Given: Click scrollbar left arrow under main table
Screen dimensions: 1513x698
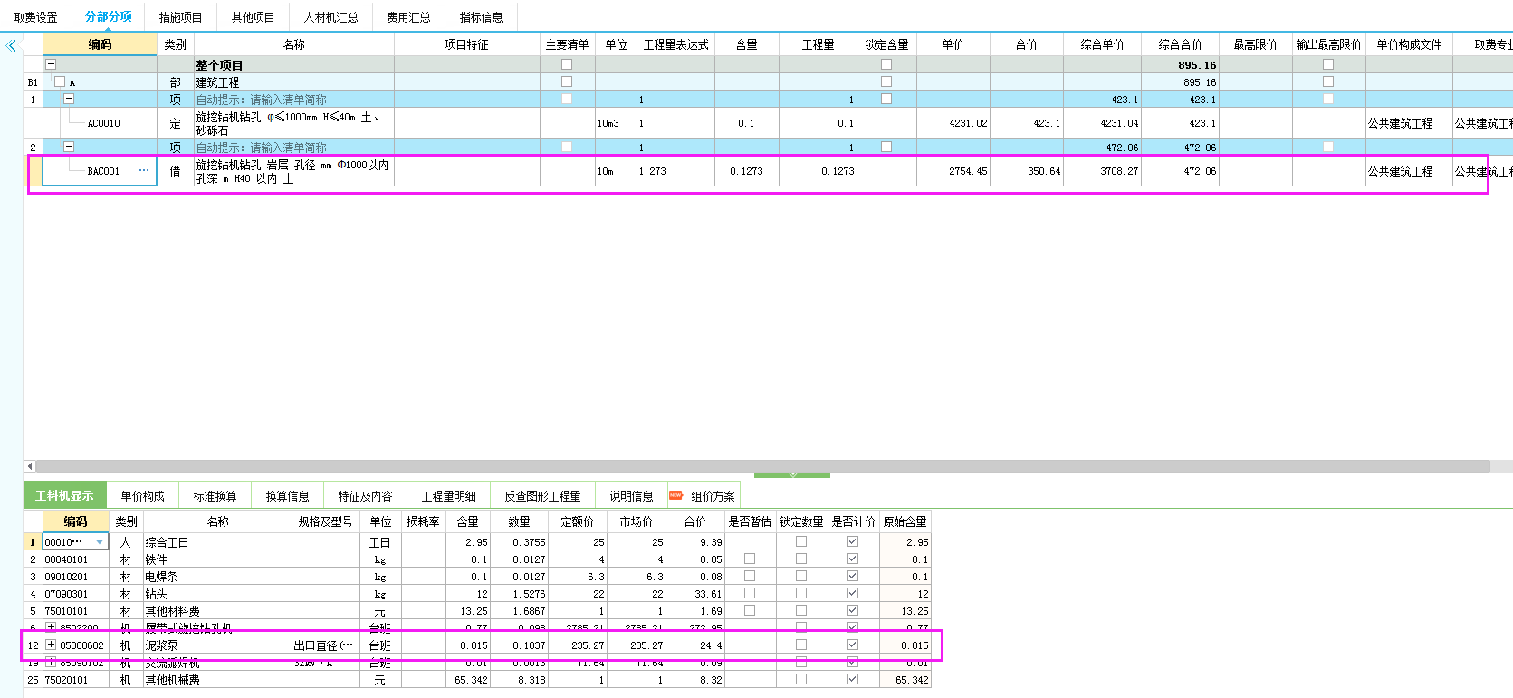Looking at the screenshot, I should click(x=30, y=466).
